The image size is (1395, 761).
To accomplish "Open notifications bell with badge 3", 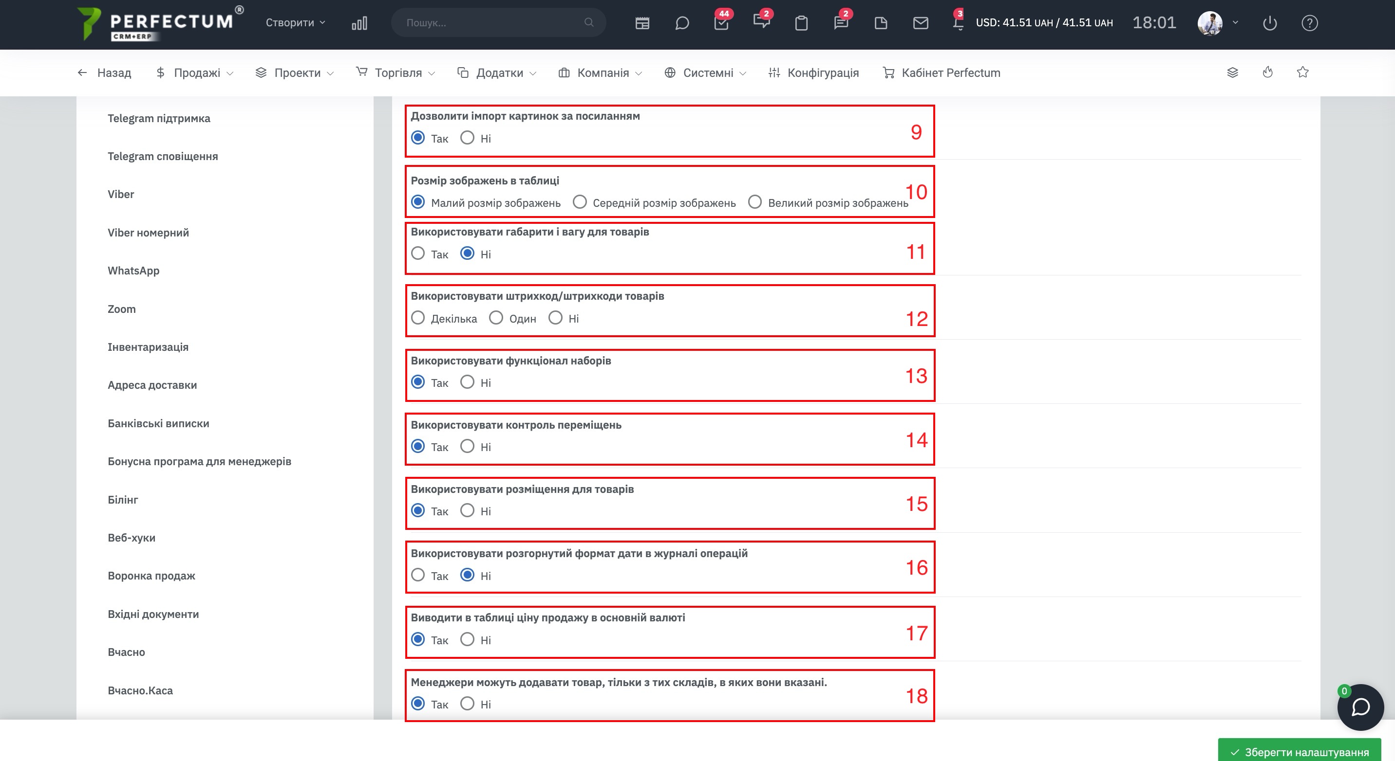I will point(958,21).
